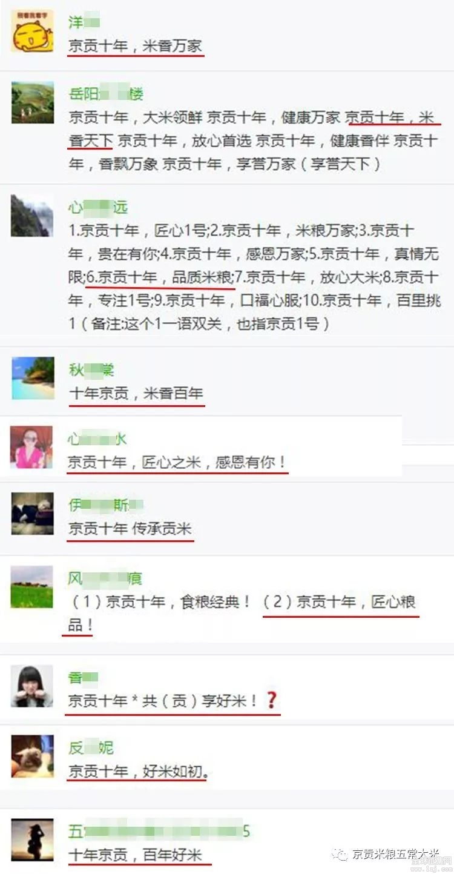Click avatar of girl with hands on cheeks
Image resolution: width=454 pixels, height=874 pixels.
click(32, 686)
